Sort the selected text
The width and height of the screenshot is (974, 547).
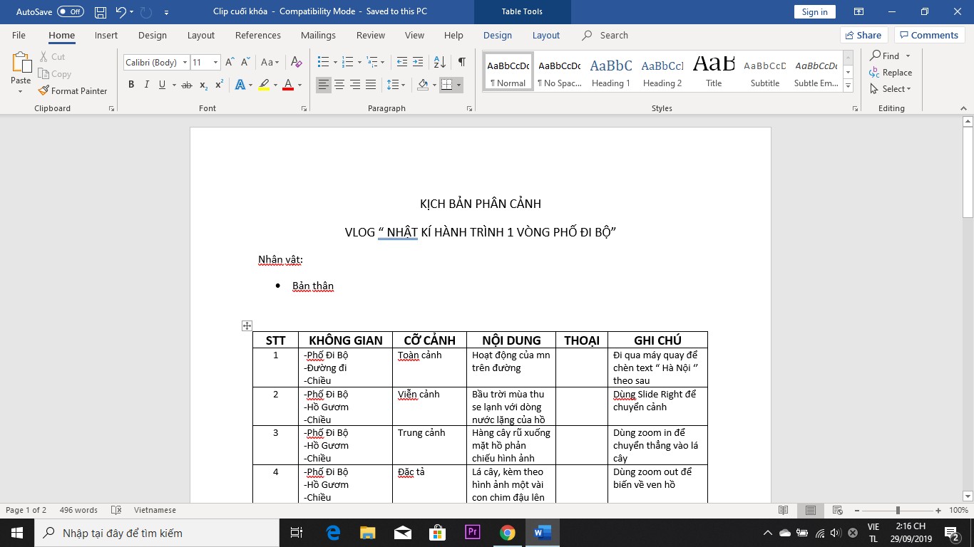(440, 63)
